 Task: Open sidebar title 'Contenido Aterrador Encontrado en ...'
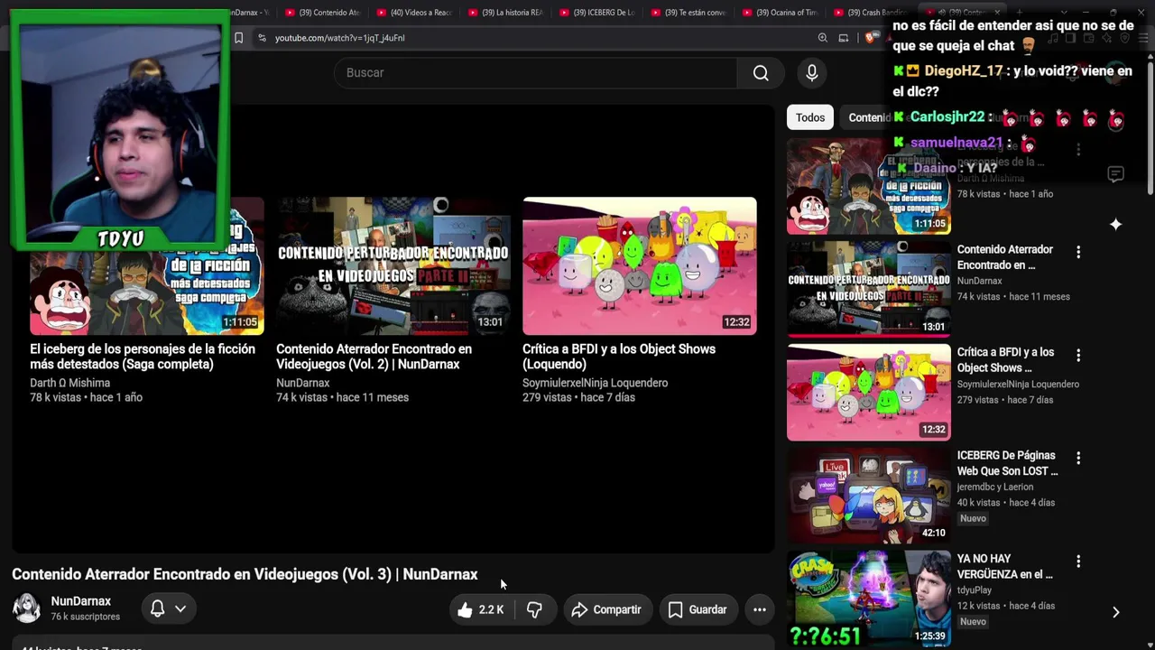[x=1005, y=257]
